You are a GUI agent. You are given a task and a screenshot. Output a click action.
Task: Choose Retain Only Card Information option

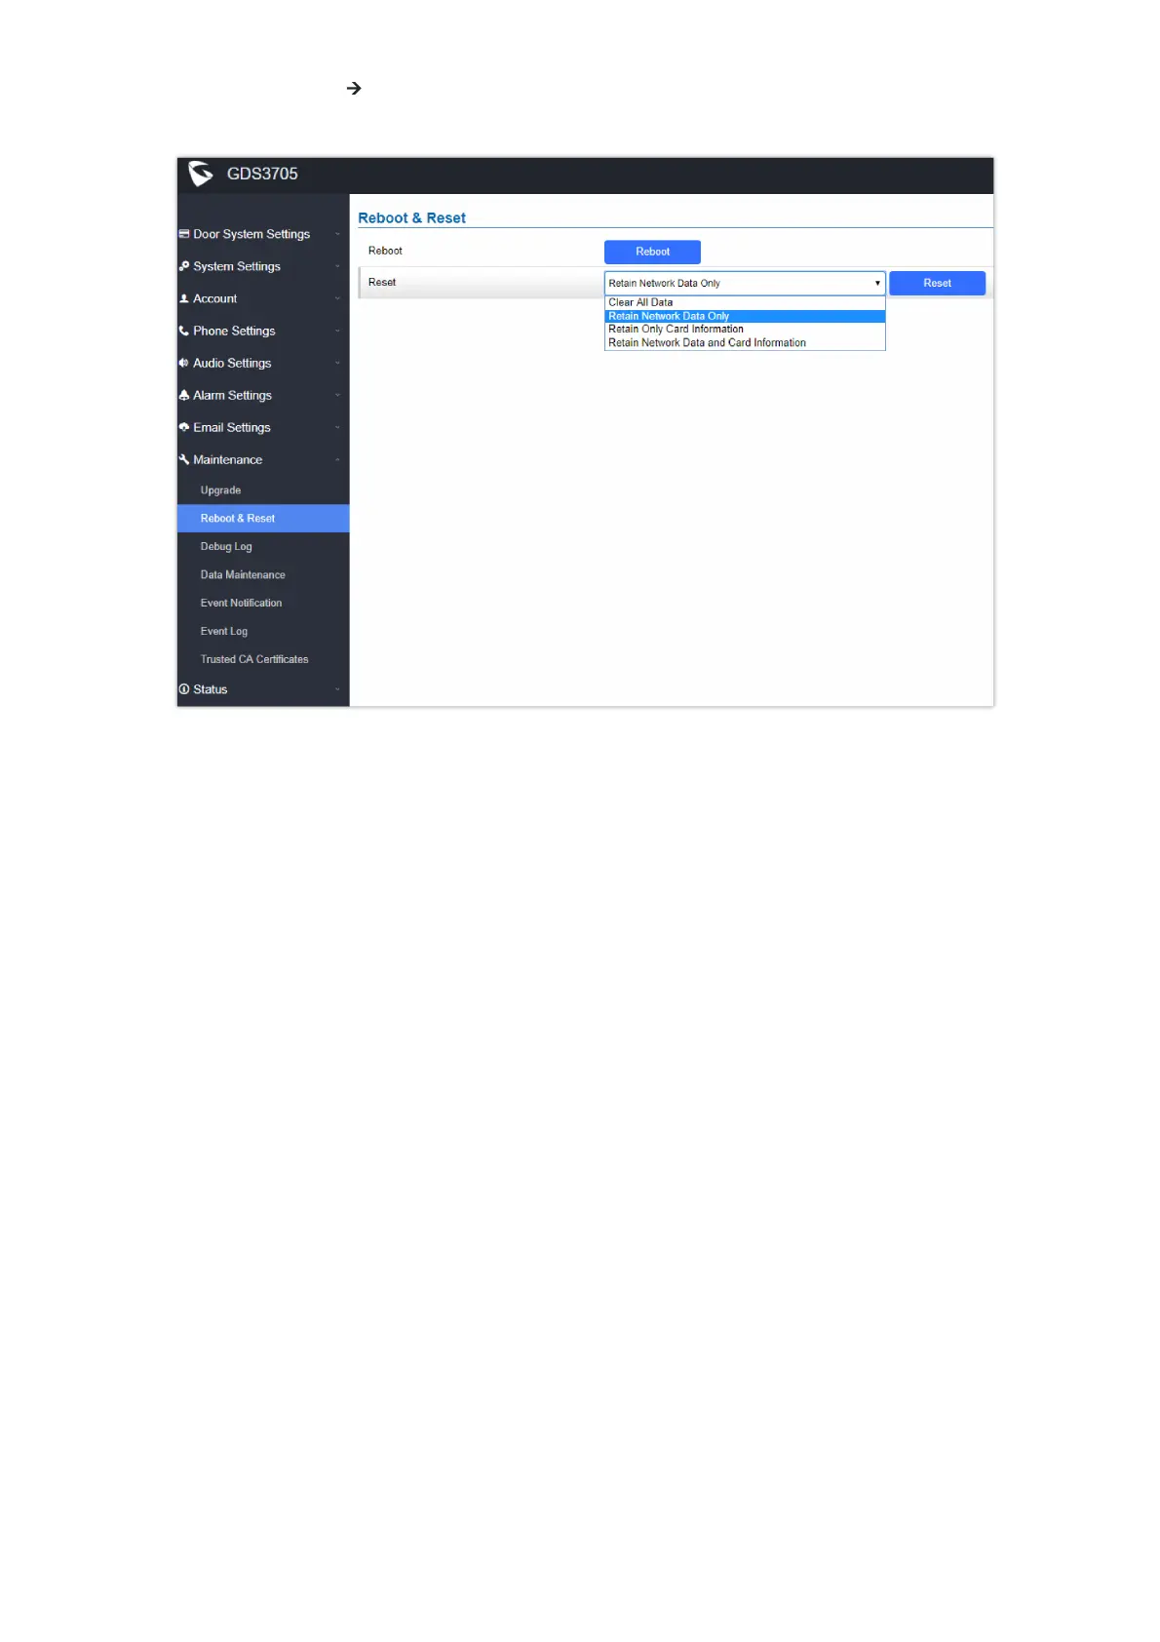[x=745, y=330]
